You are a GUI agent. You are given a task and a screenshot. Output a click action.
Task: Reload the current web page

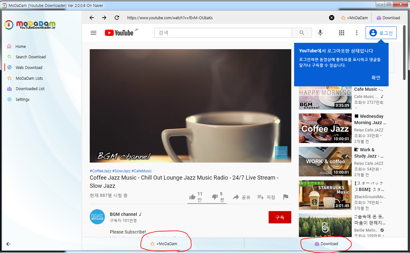pos(117,18)
